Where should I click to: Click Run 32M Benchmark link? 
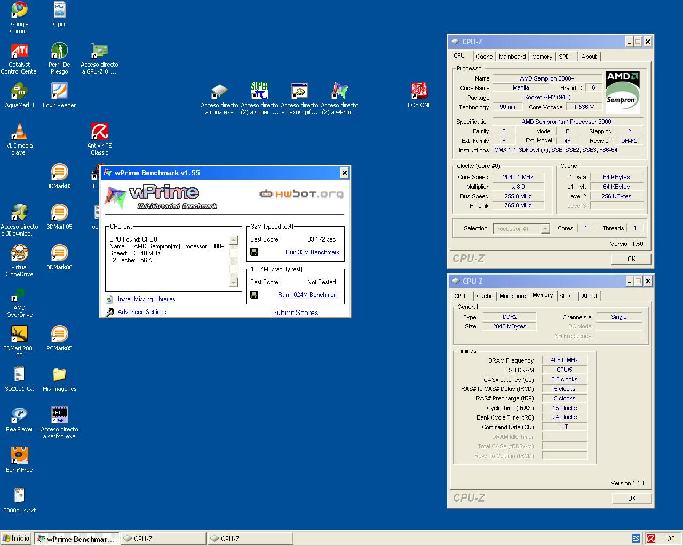(x=312, y=252)
